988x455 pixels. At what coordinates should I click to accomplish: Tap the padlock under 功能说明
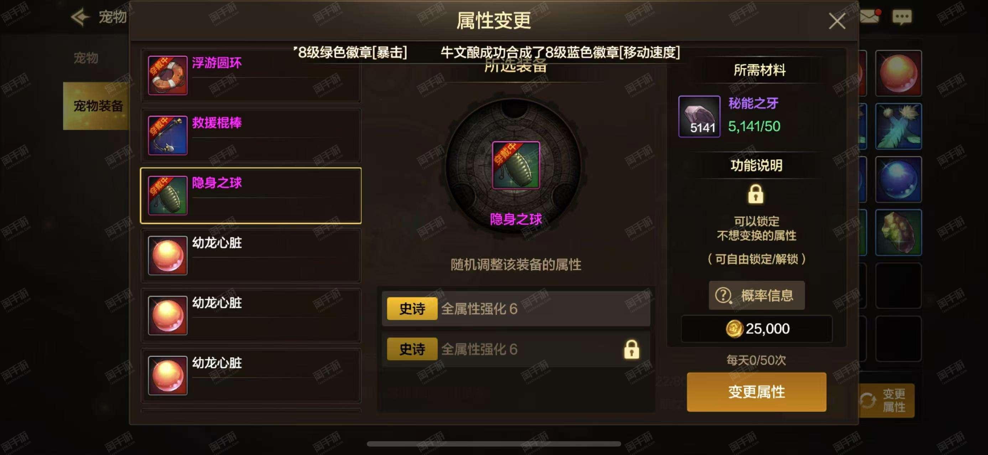[x=755, y=194]
